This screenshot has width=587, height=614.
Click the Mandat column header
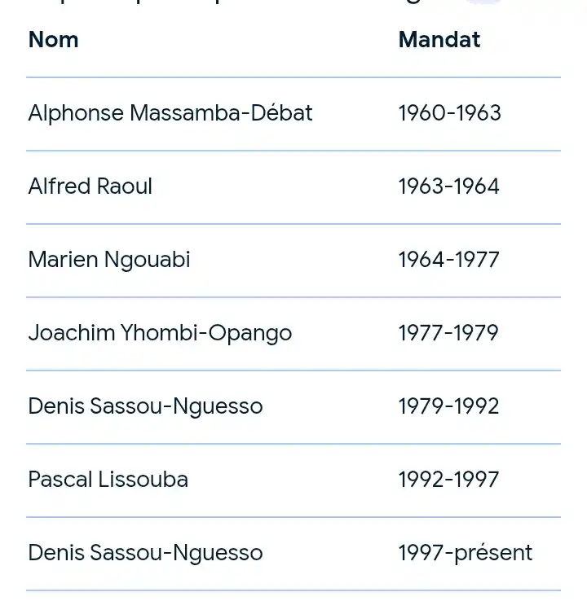point(439,40)
